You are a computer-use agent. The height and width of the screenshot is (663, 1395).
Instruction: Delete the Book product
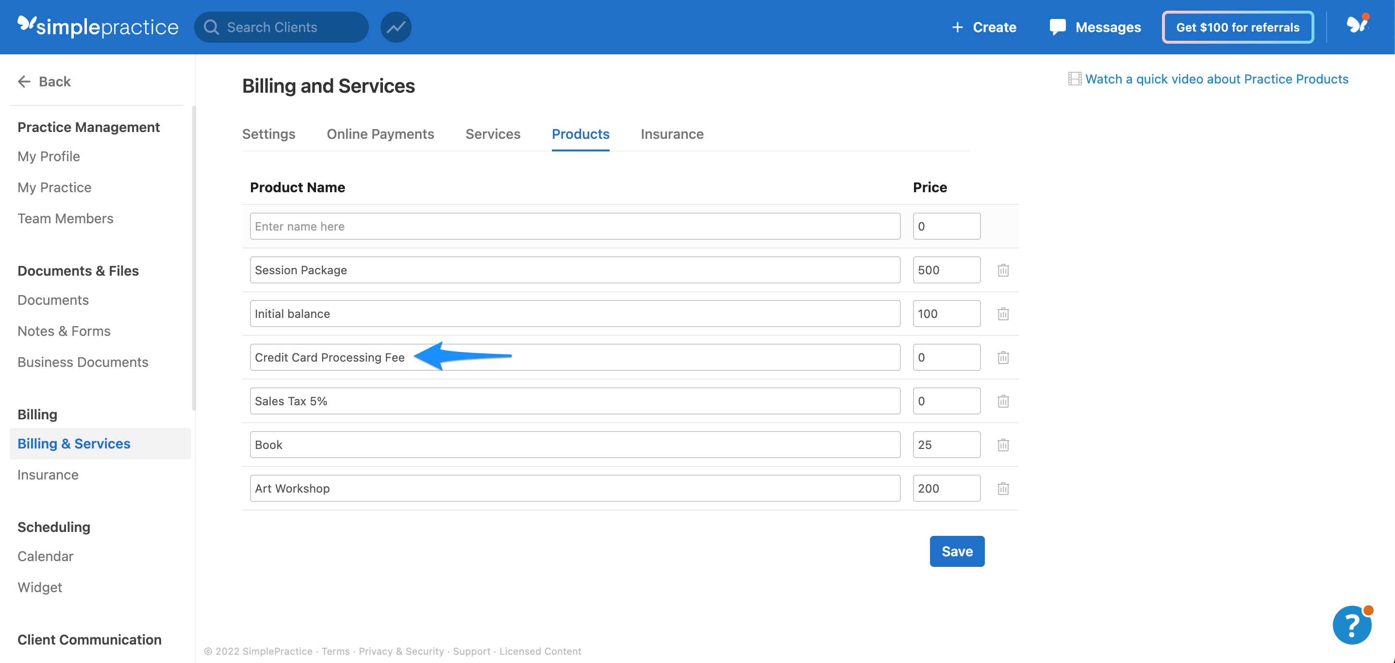[x=1002, y=444]
